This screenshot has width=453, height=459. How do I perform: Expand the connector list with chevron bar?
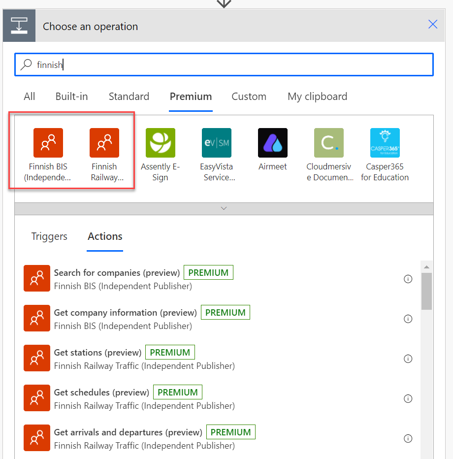click(x=224, y=208)
